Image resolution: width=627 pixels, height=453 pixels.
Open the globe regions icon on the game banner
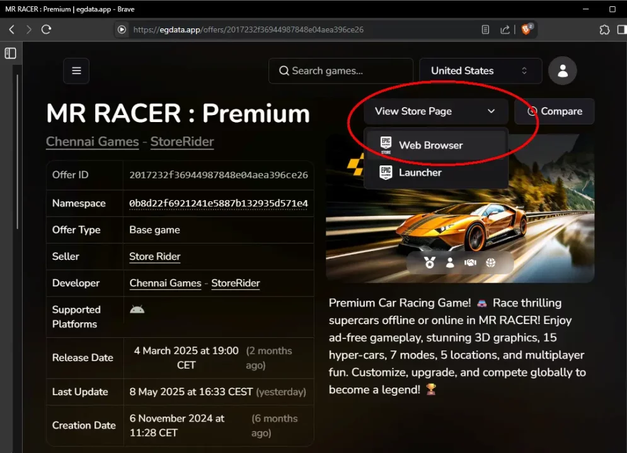tap(490, 262)
